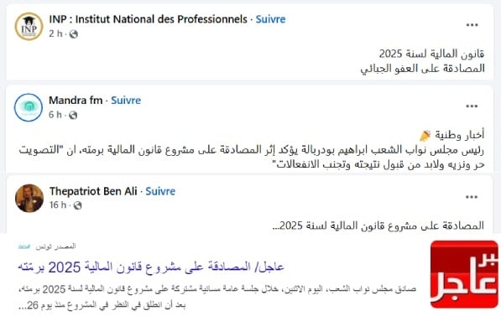Open INP page profile picture
This screenshot has height=316, width=501.
pos(29,26)
